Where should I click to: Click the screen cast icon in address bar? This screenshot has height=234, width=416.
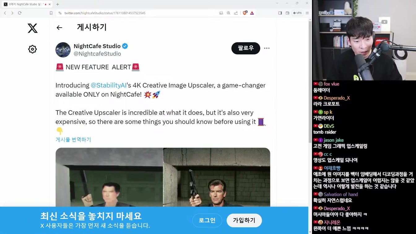[x=221, y=13]
